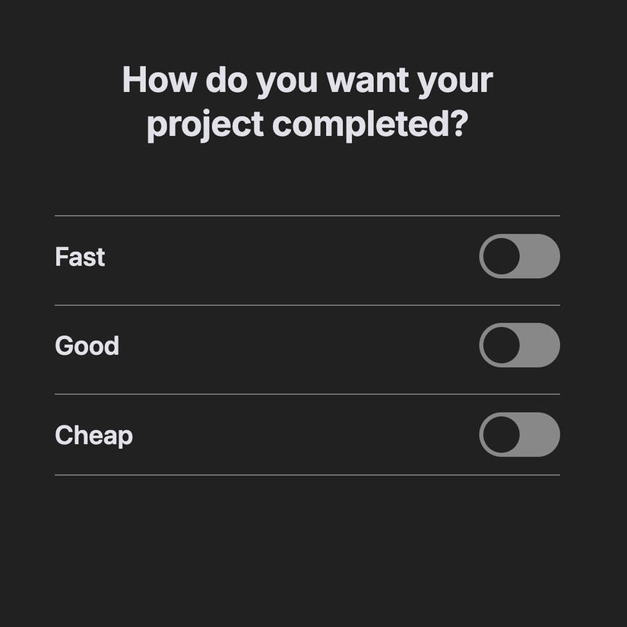Switch on the Cheap option toggle

pos(519,435)
